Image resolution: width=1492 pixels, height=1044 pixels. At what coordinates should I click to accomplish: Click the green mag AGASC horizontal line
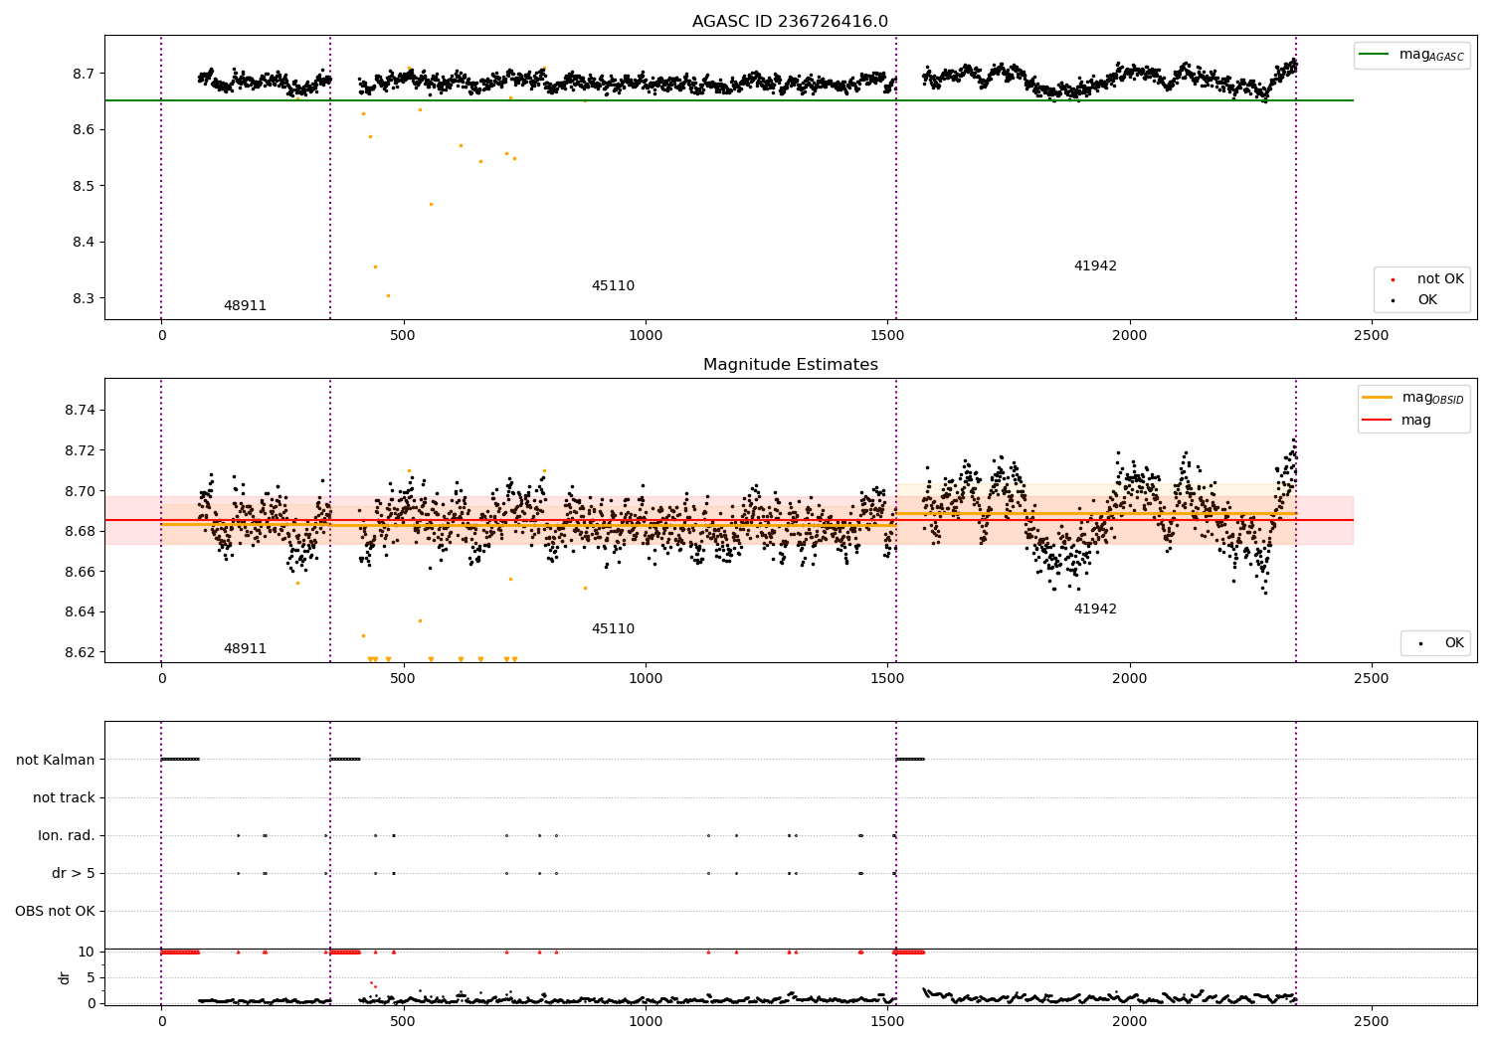pyautogui.click(x=728, y=100)
